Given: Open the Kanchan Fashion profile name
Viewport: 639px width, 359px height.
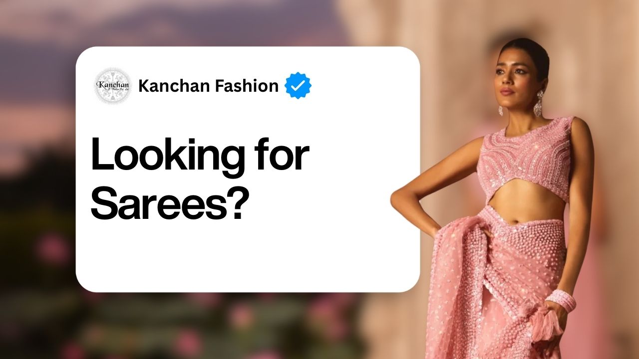Looking at the screenshot, I should tap(208, 86).
